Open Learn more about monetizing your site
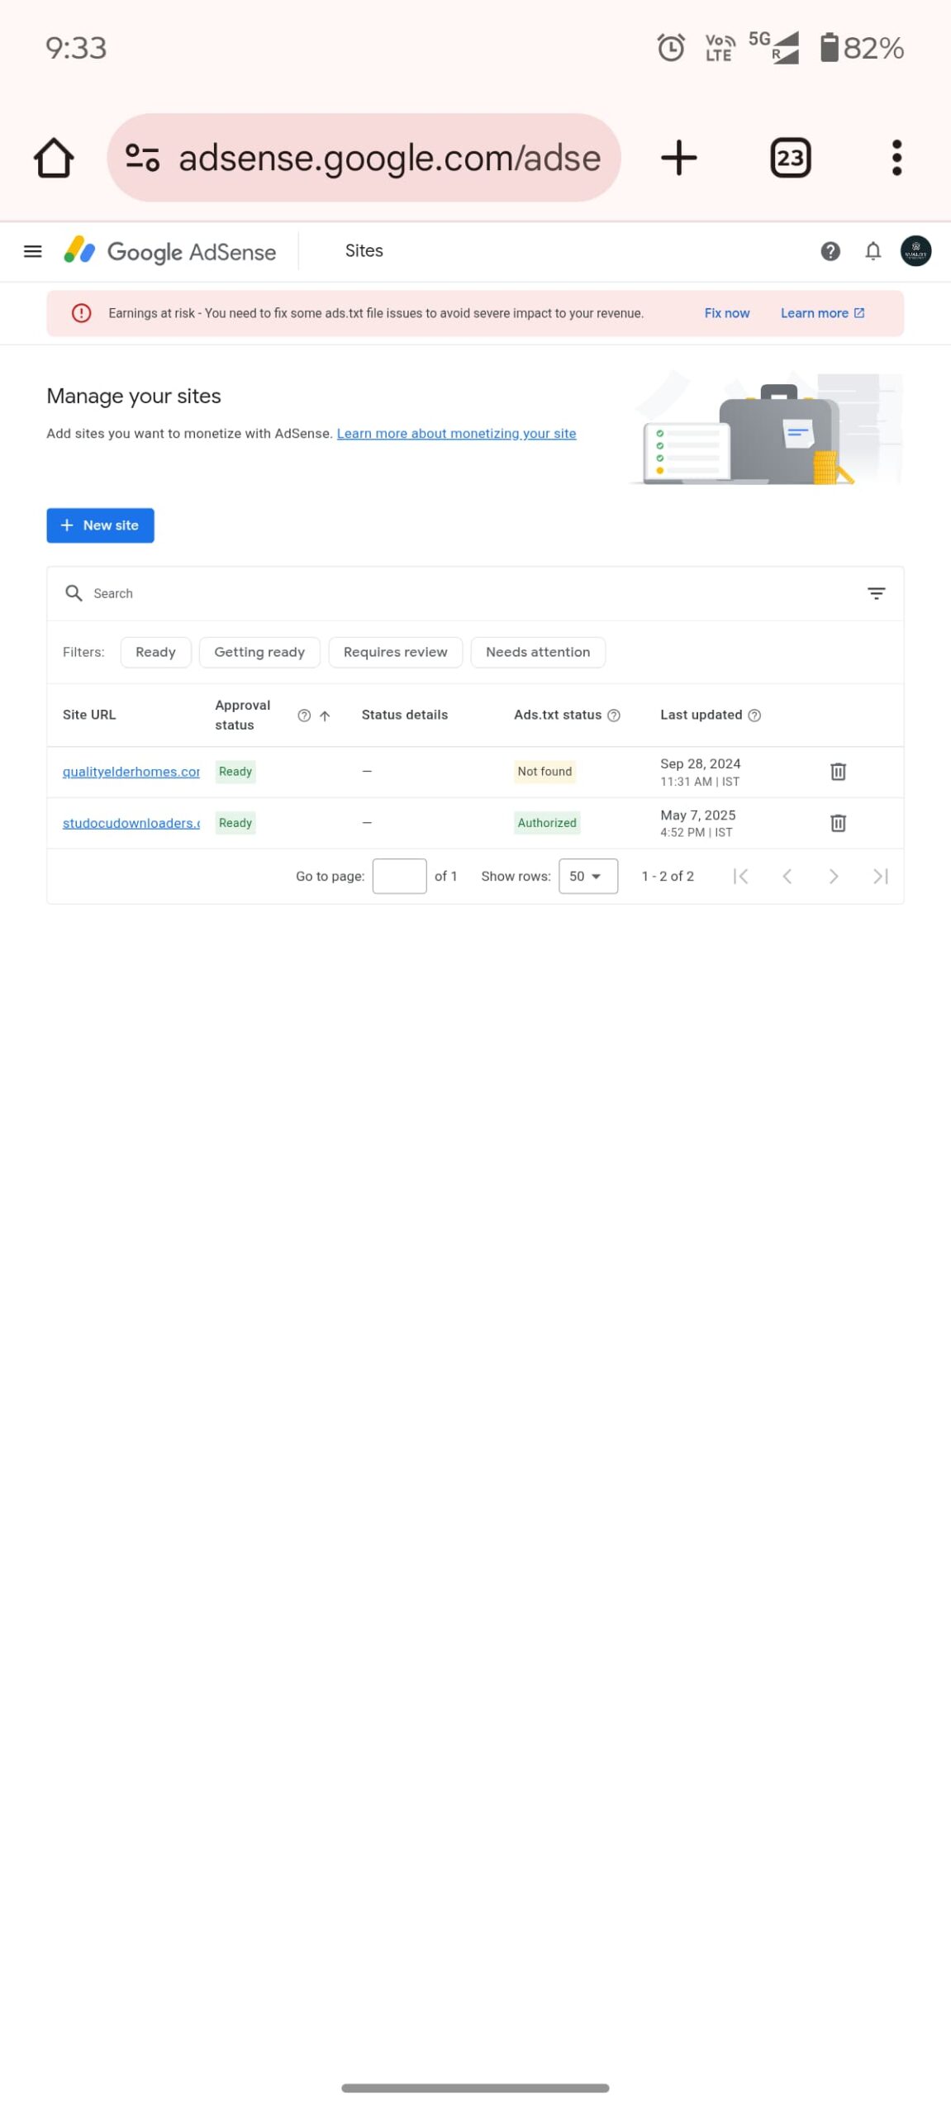 [x=456, y=434]
